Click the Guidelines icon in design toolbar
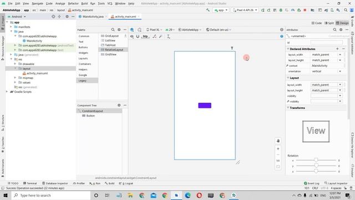Viewport: 355px width, 200px height. point(169,36)
